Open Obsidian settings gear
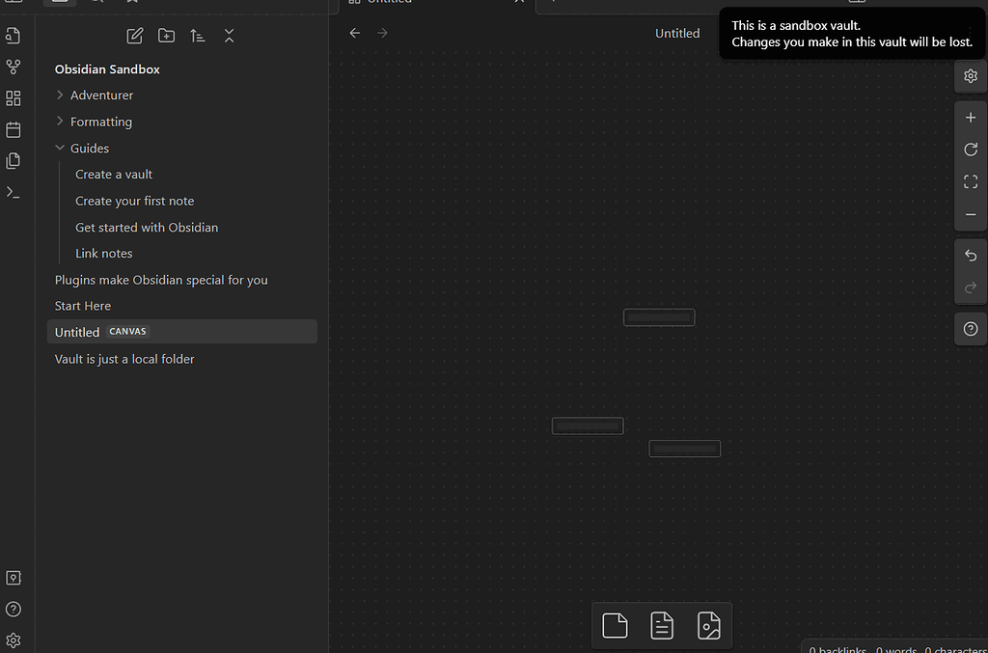The width and height of the screenshot is (988, 653). click(x=14, y=639)
